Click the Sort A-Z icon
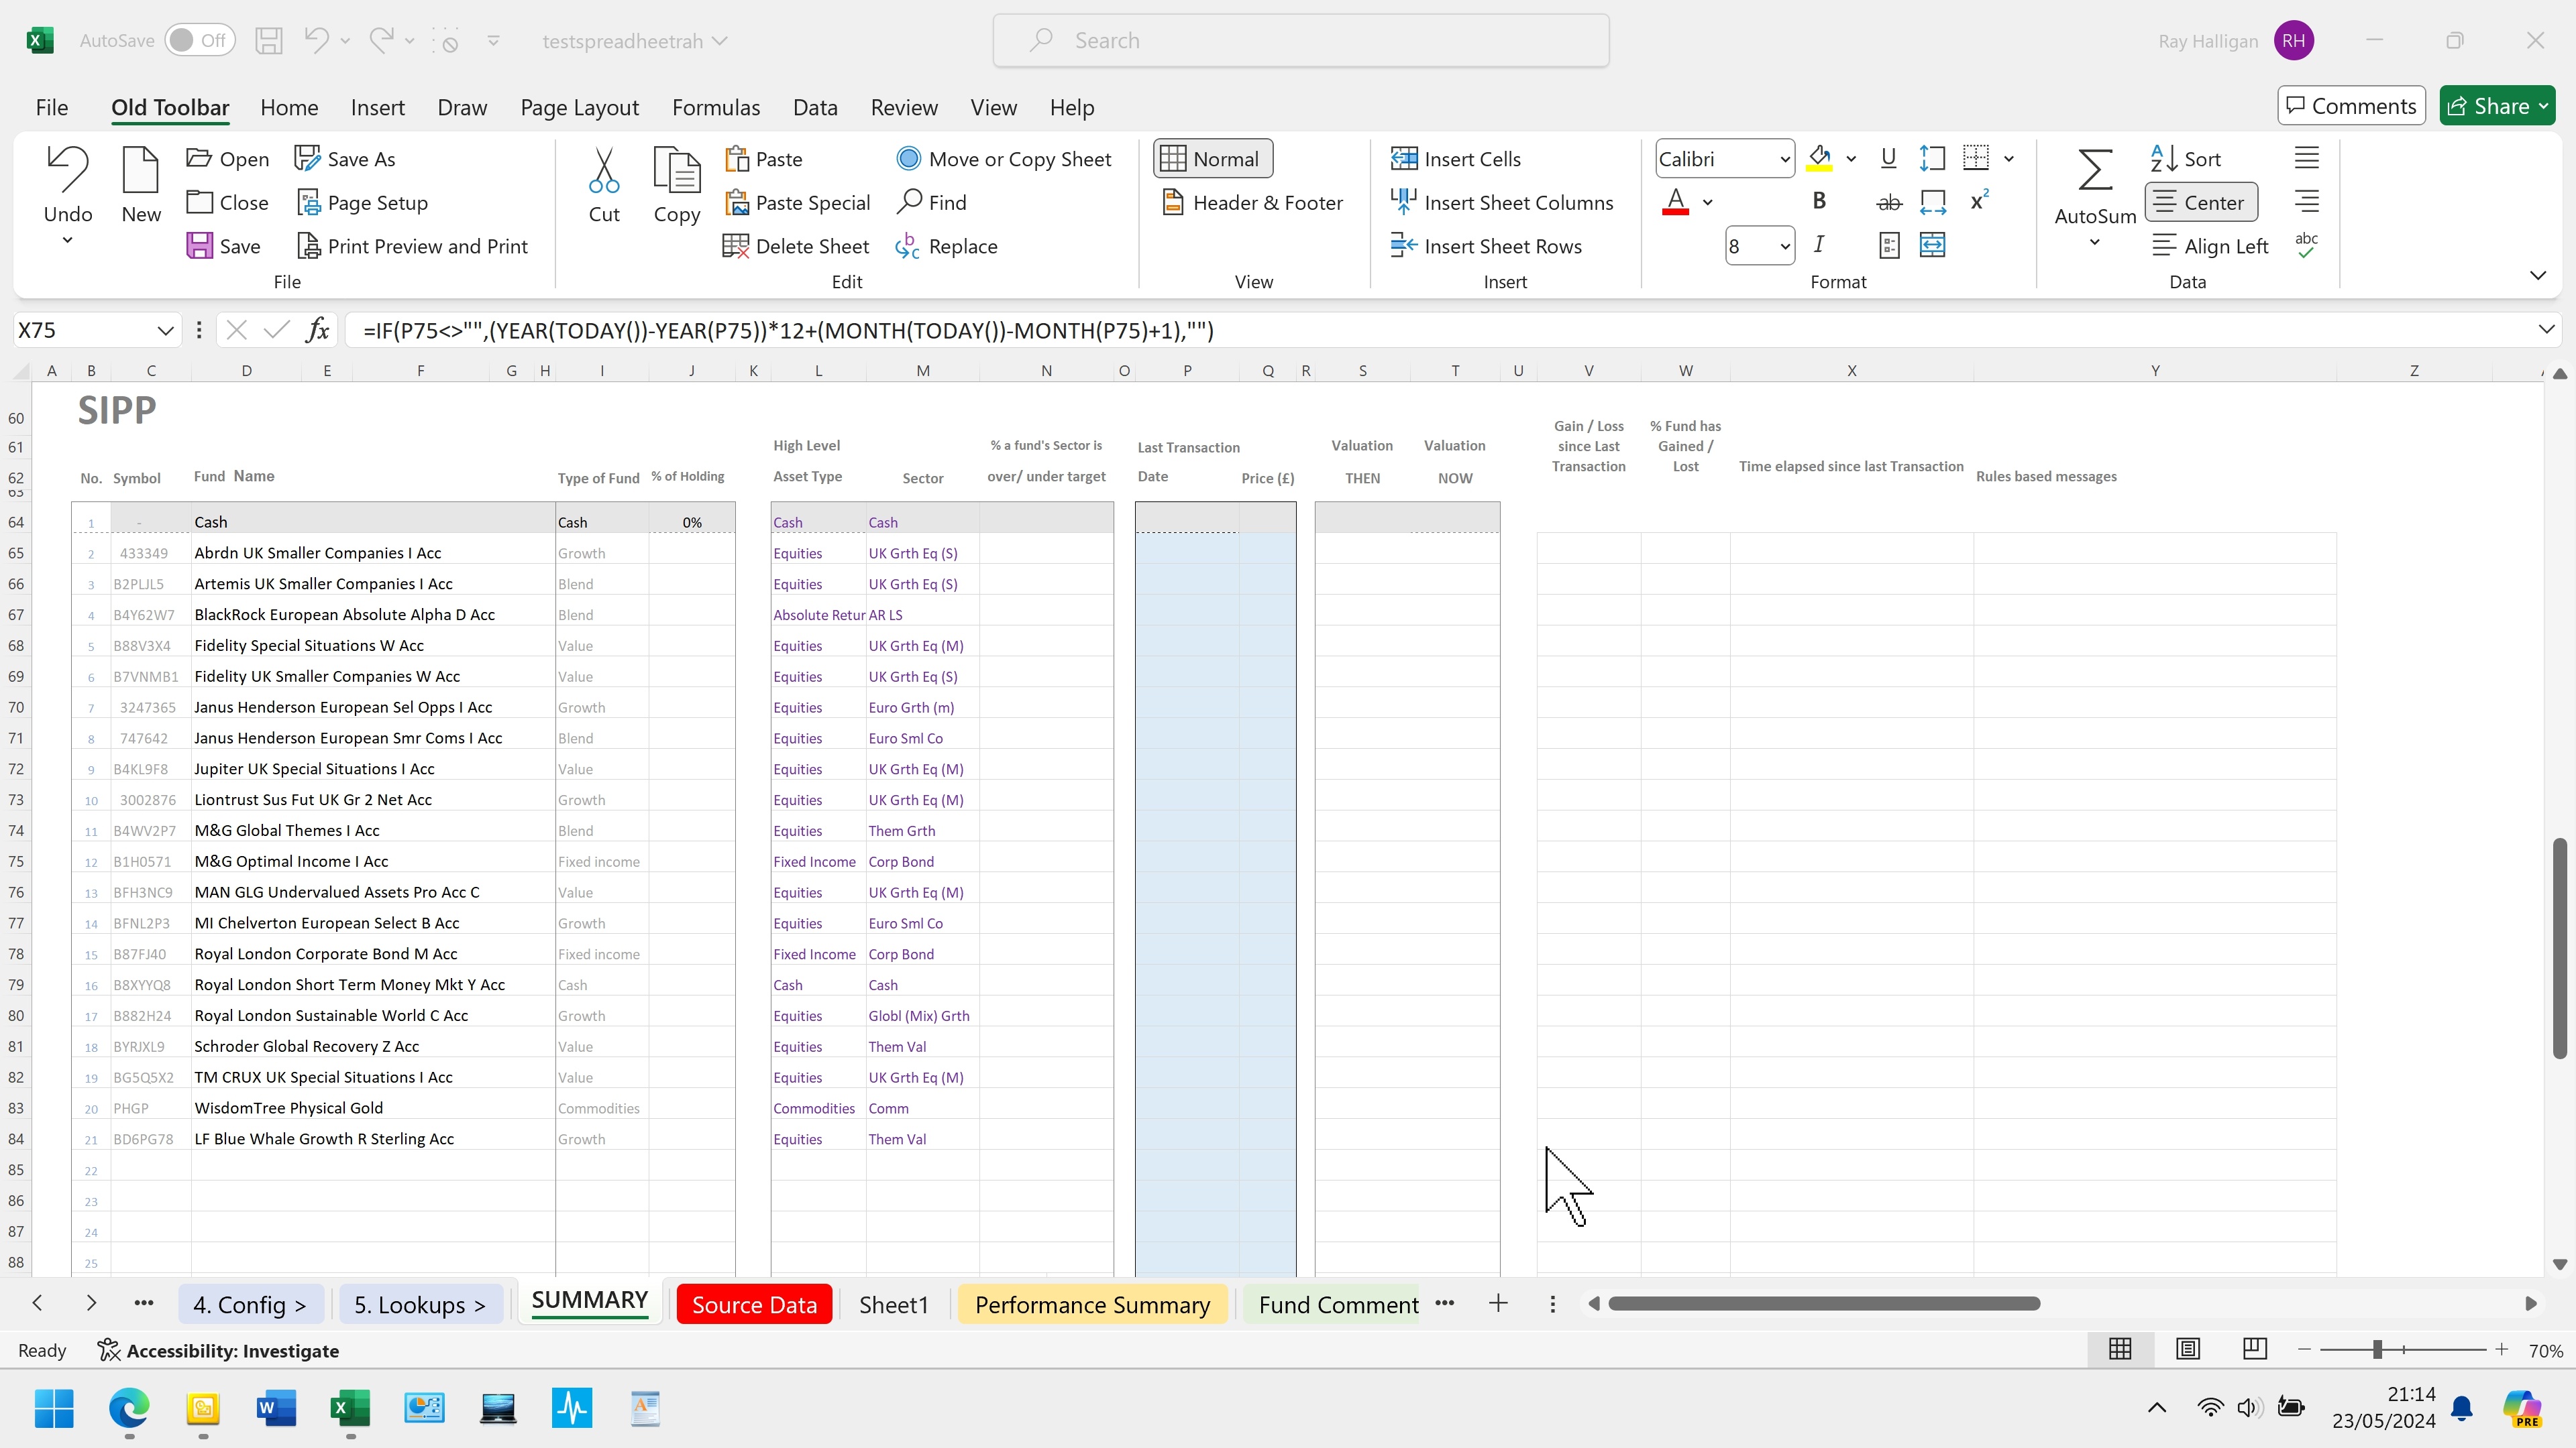The image size is (2576, 1448). [2164, 159]
